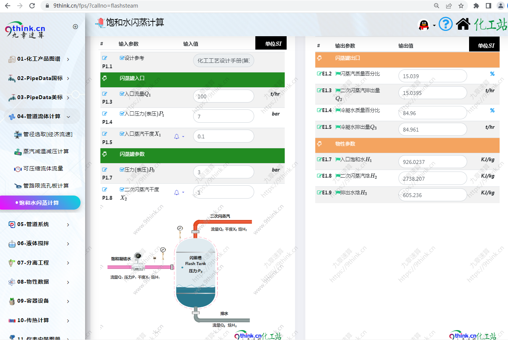Open 蒸汽减温减压计算 in the sidebar
This screenshot has height=340, width=508.
point(46,151)
